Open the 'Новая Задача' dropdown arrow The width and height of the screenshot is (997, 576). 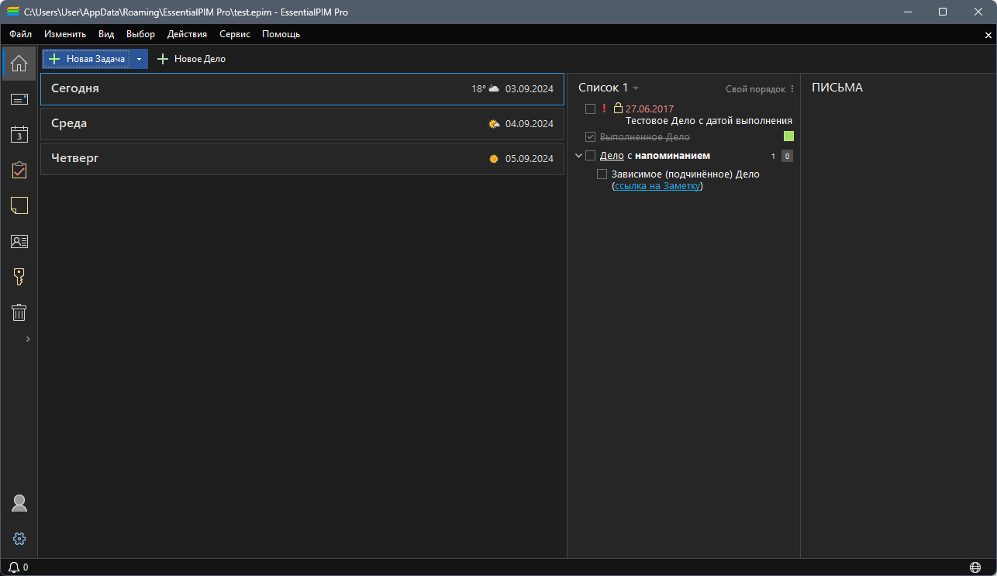click(139, 59)
